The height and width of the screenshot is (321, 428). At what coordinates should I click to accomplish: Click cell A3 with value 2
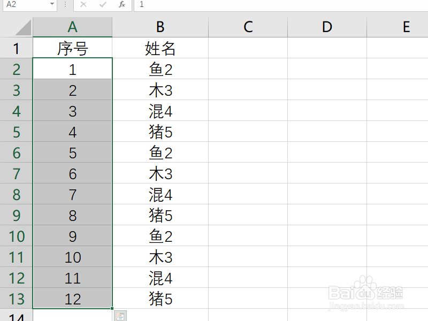(72, 89)
